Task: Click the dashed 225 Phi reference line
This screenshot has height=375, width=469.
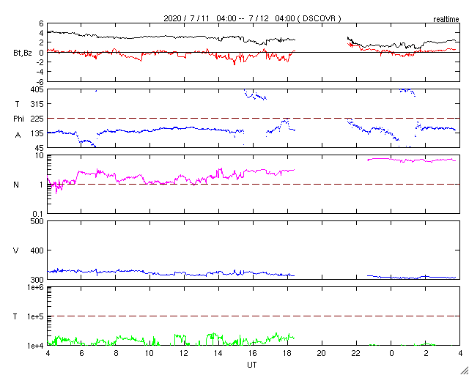Action: pos(253,119)
